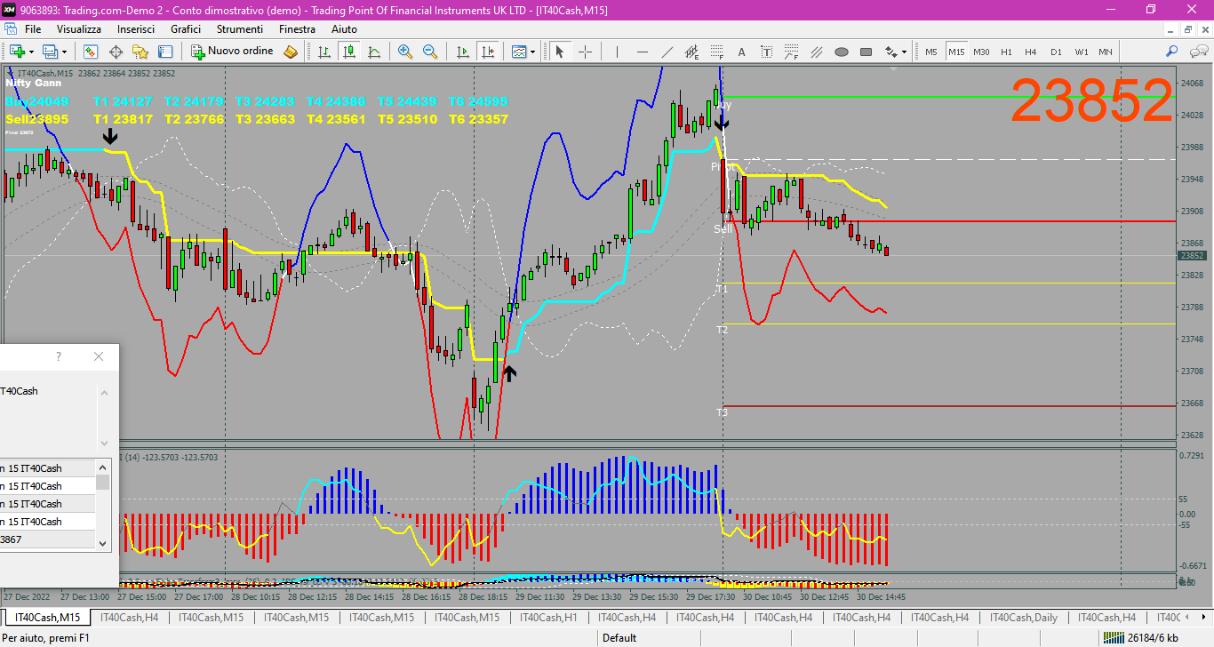Open the File menu
The height and width of the screenshot is (647, 1214).
coord(33,29)
